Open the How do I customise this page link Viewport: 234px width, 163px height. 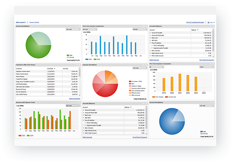tap(195, 23)
